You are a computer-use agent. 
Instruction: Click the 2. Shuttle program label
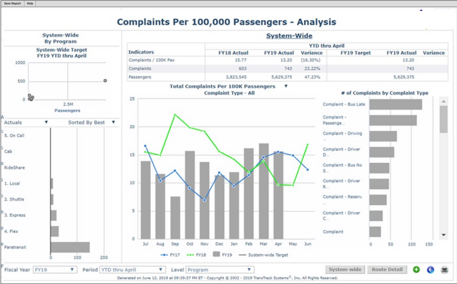[14, 199]
